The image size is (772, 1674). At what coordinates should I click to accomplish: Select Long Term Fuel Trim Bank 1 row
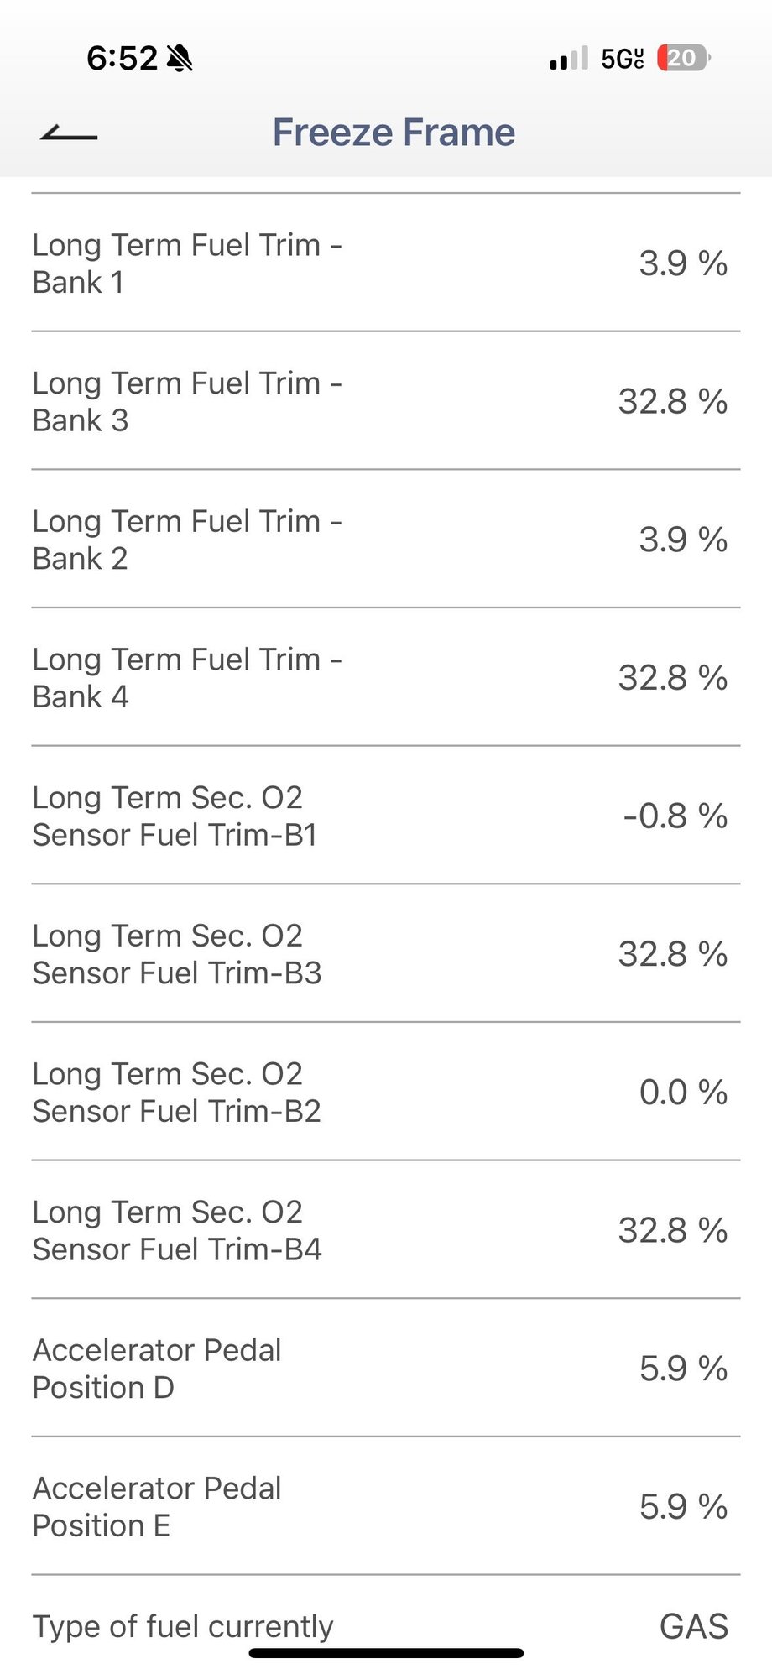(x=386, y=263)
